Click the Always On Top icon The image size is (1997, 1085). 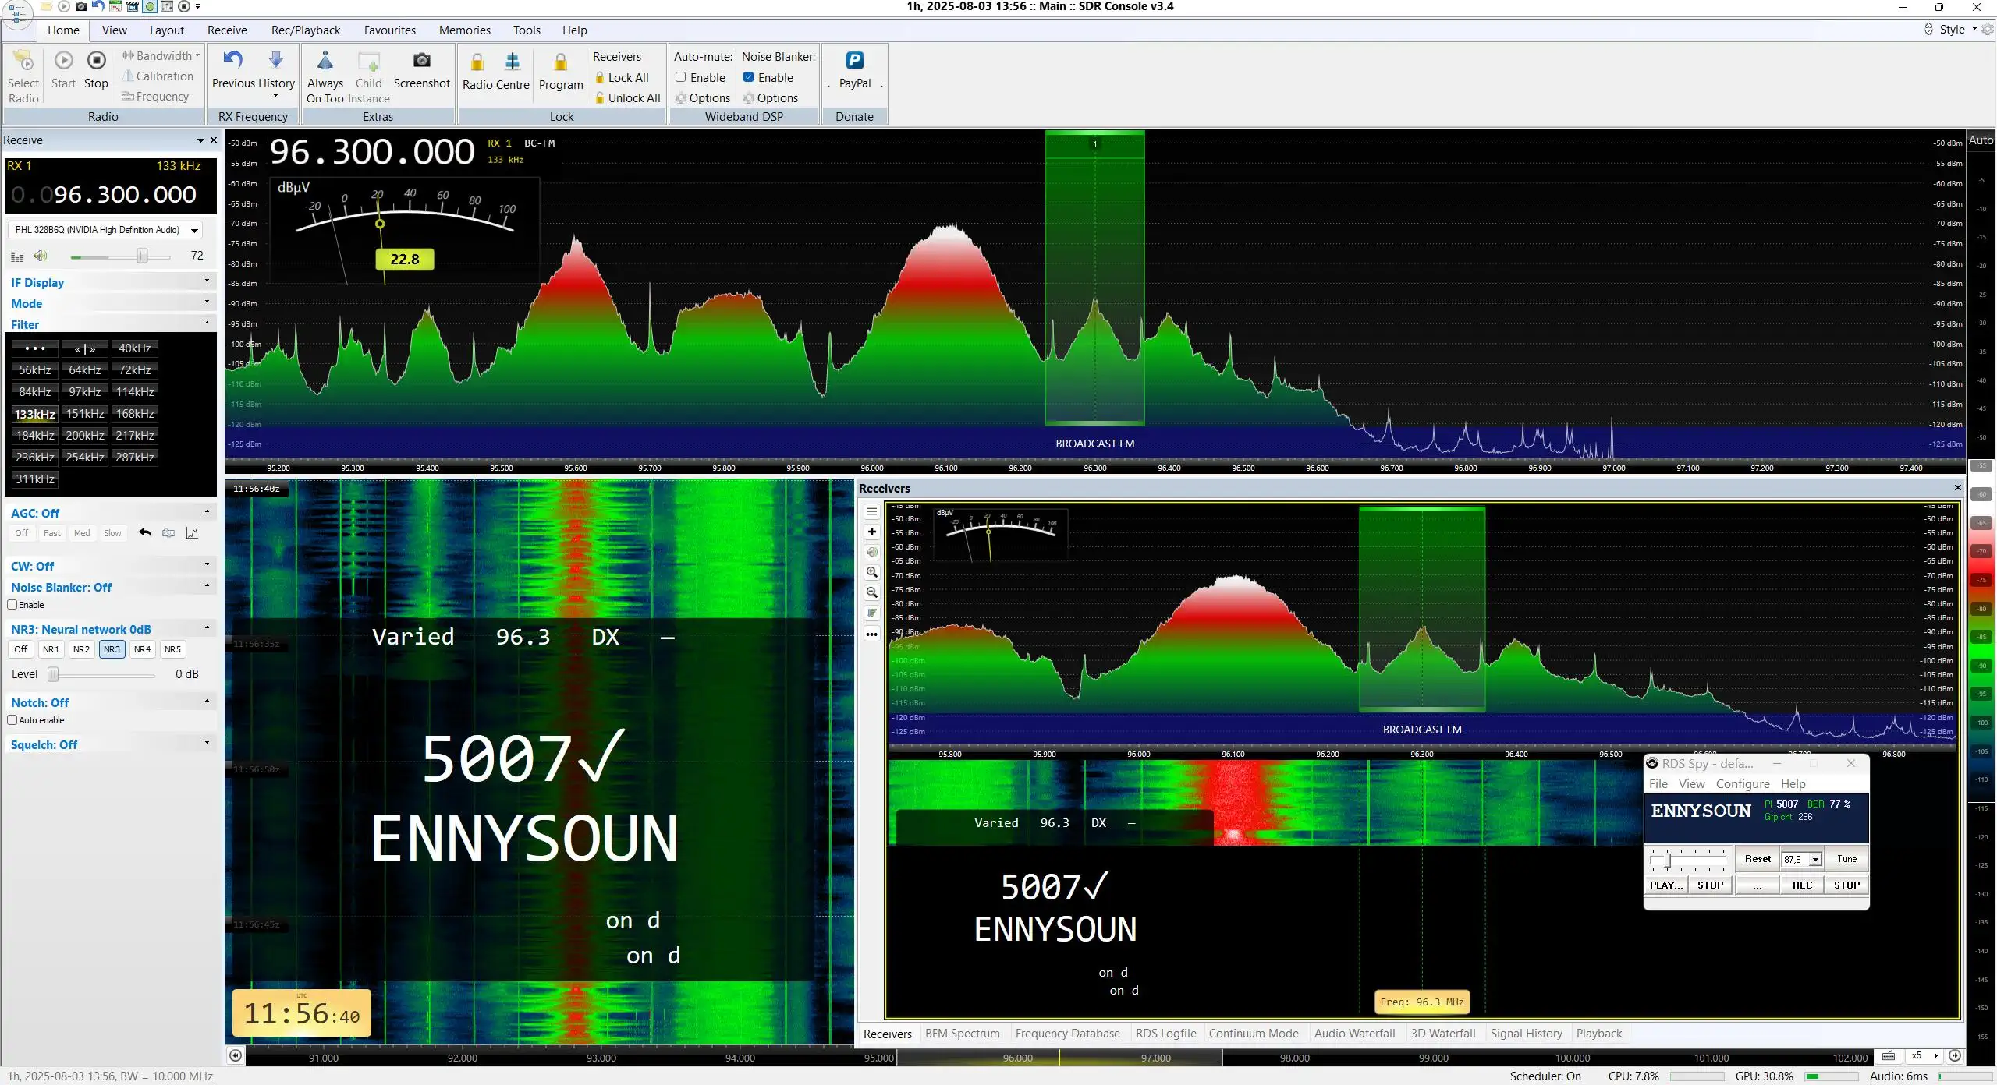[325, 61]
